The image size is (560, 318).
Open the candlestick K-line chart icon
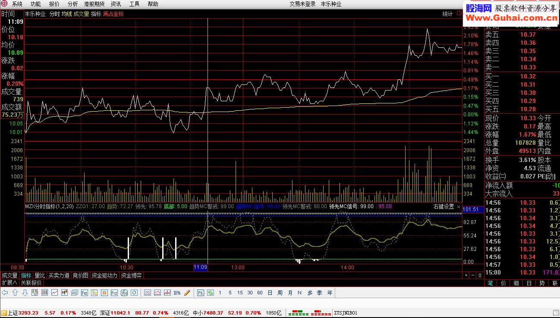point(64,293)
